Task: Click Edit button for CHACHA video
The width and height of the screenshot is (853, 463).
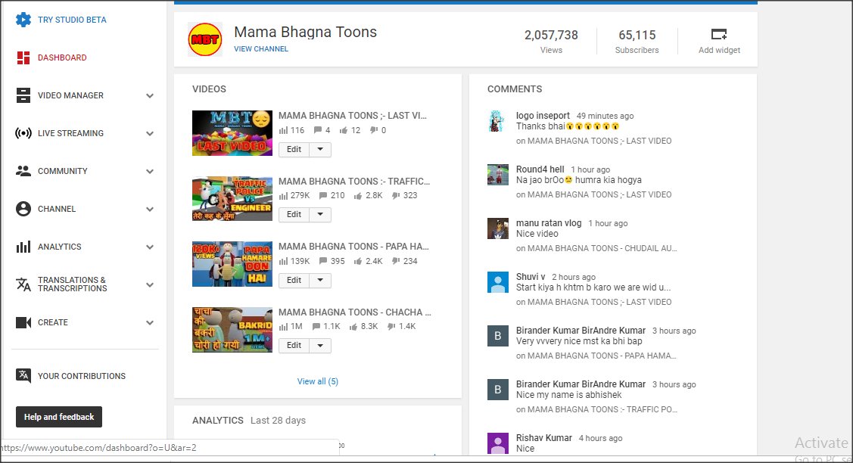Action: (x=294, y=346)
